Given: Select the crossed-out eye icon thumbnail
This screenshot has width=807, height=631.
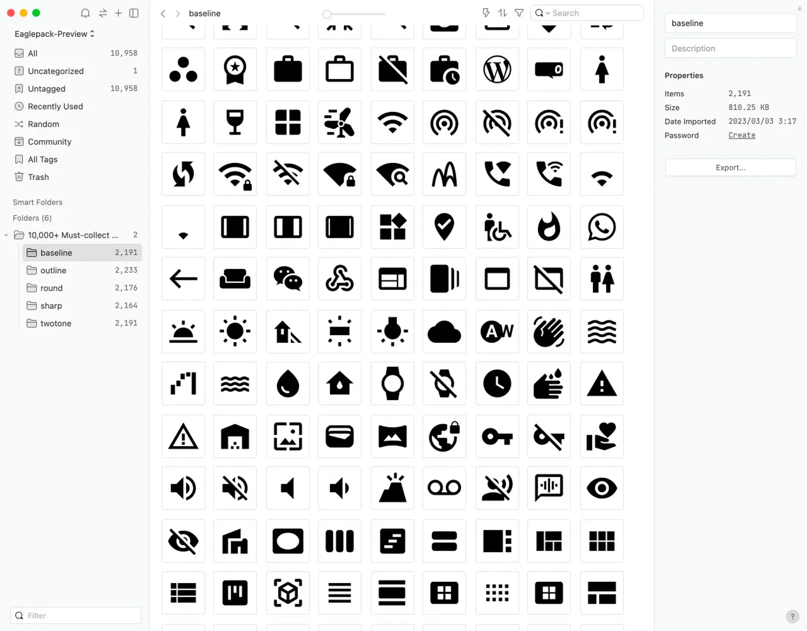Looking at the screenshot, I should pos(183,541).
